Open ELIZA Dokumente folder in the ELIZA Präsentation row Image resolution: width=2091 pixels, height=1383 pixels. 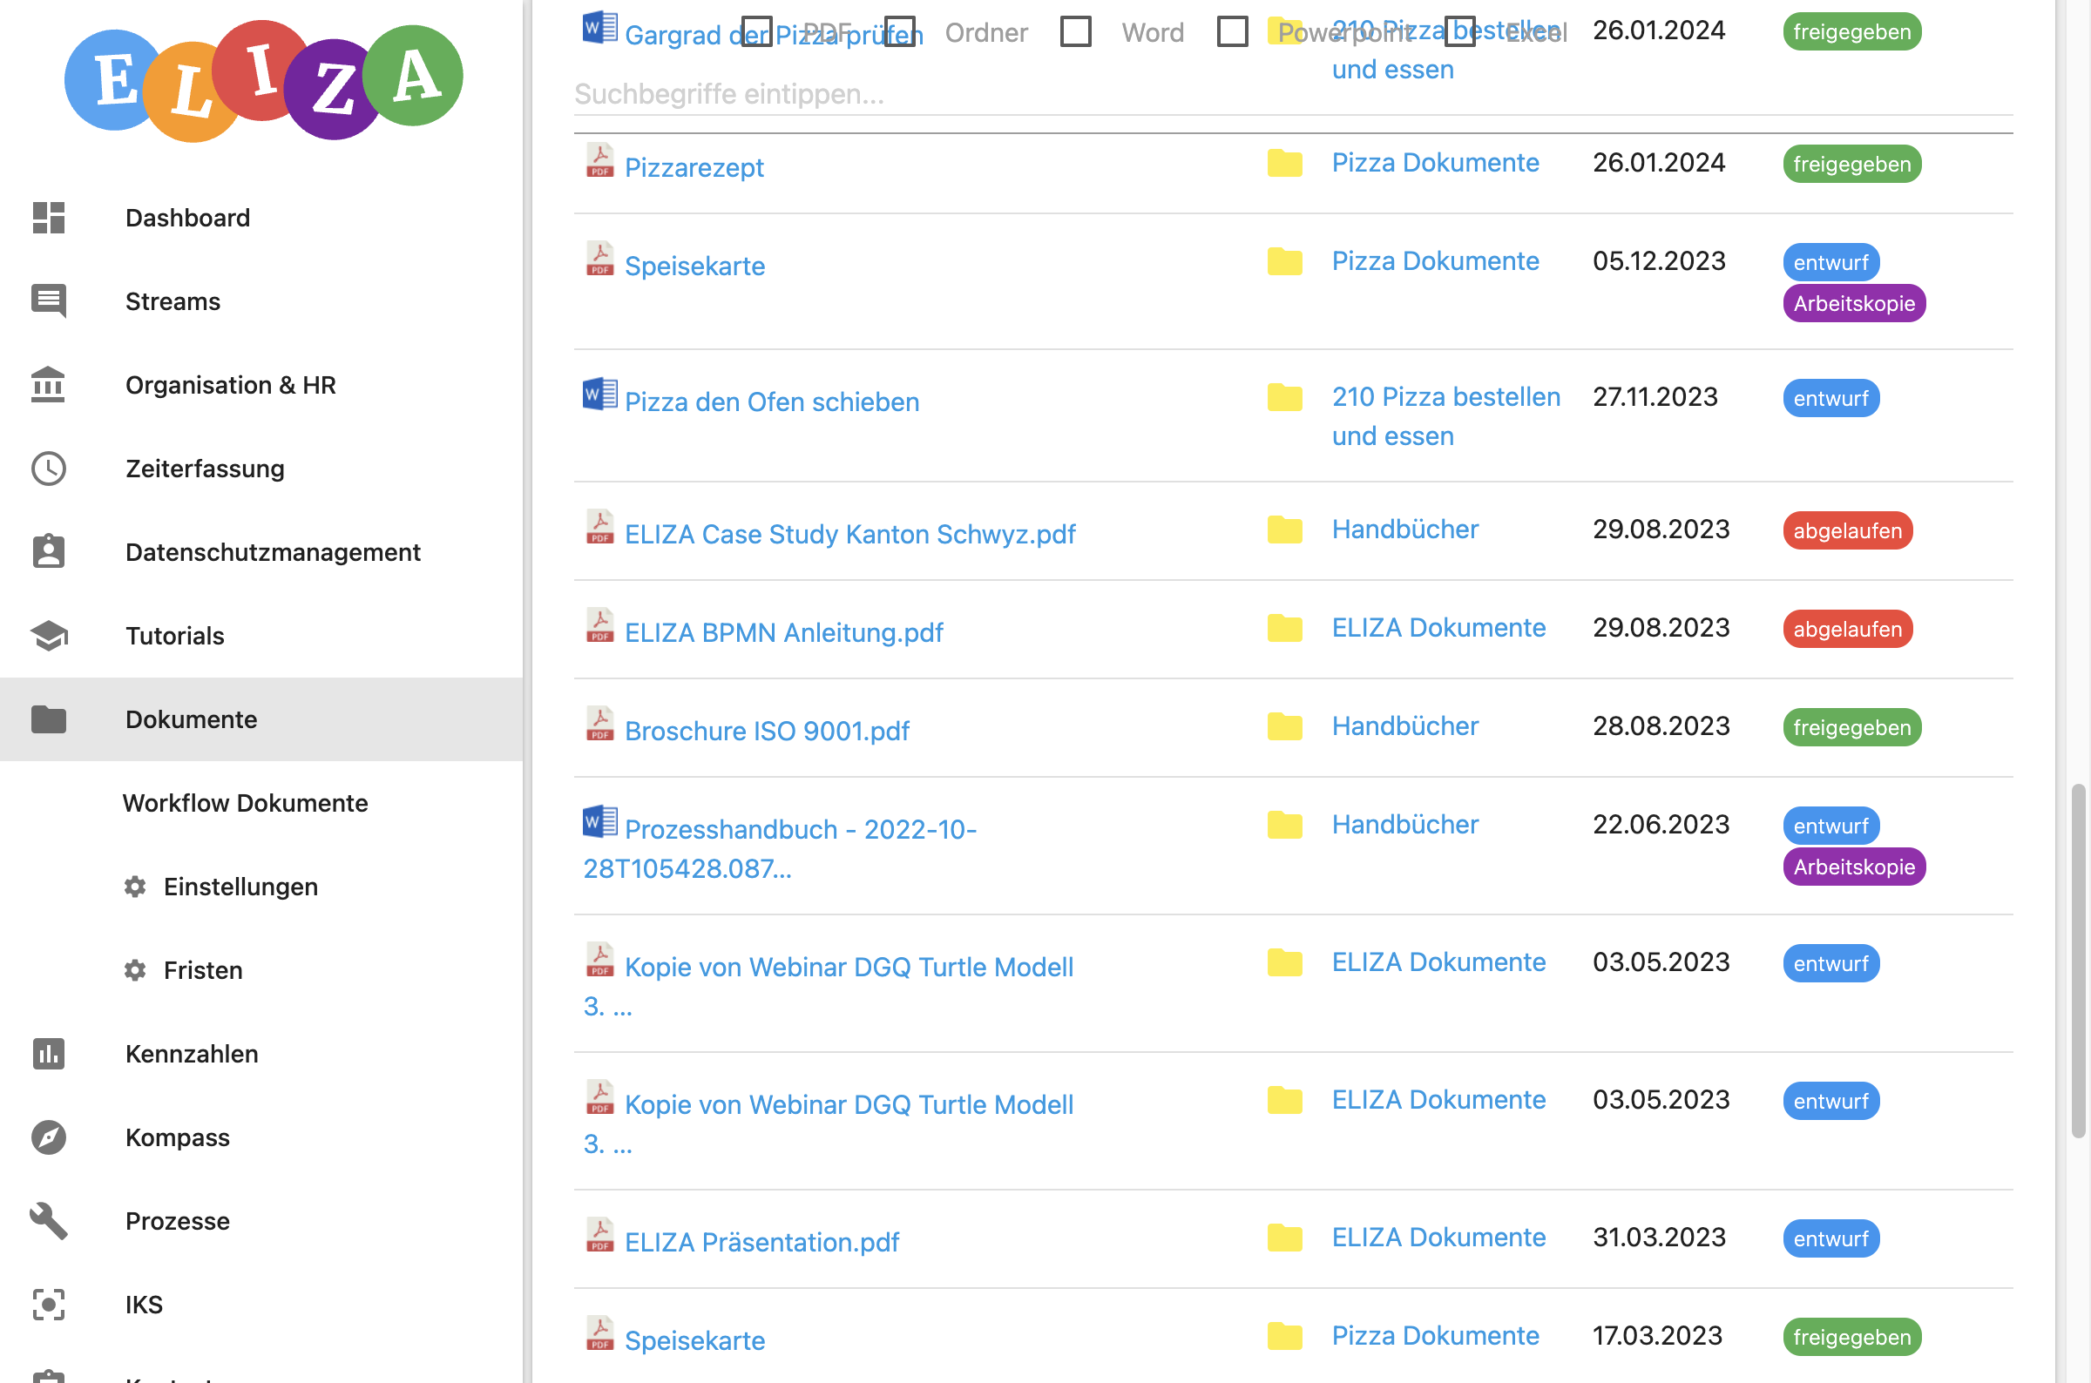[x=1438, y=1238]
